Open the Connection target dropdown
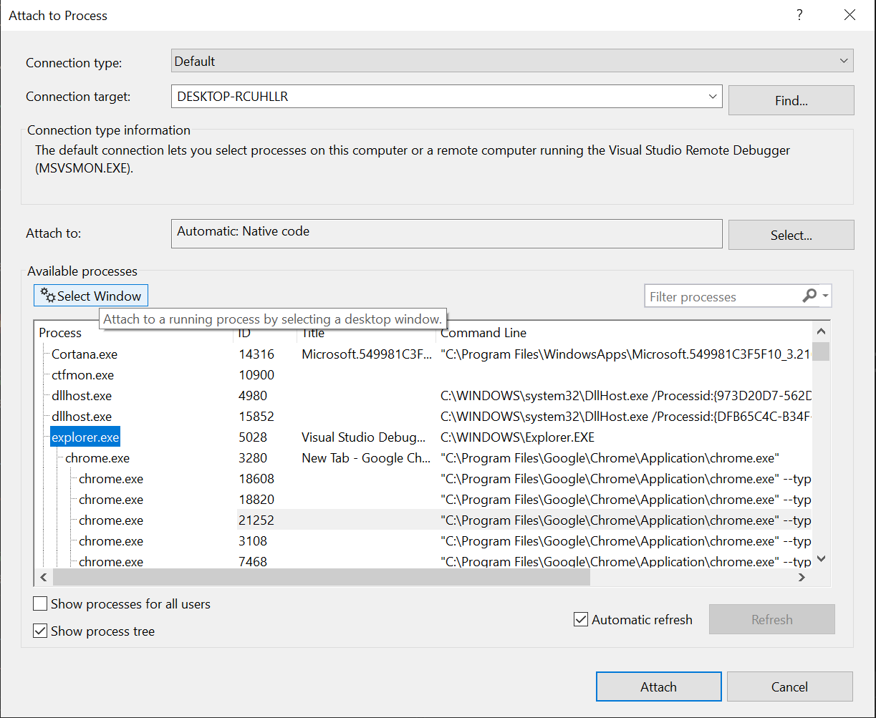This screenshot has height=718, width=876. [713, 96]
